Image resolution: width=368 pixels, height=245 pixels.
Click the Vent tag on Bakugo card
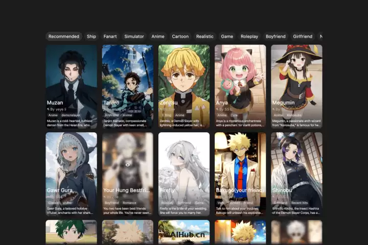(221, 203)
